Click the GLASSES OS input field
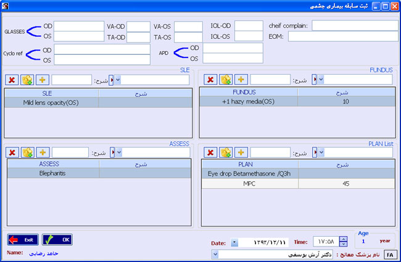The width and height of the screenshot is (401, 262). tap(79, 36)
